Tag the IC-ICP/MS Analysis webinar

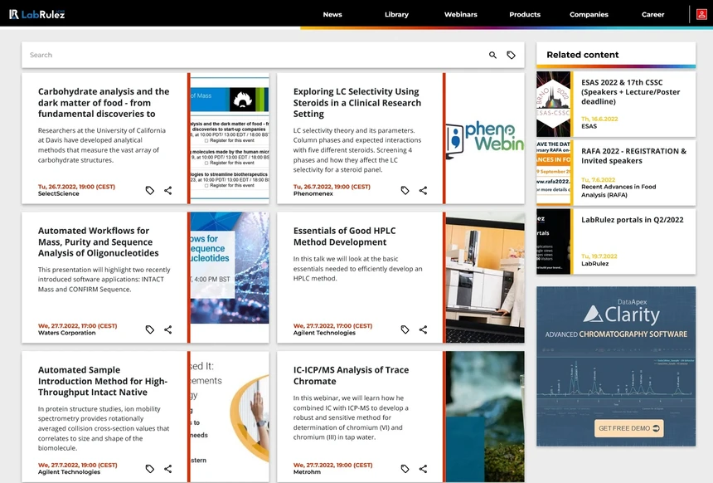(x=405, y=469)
